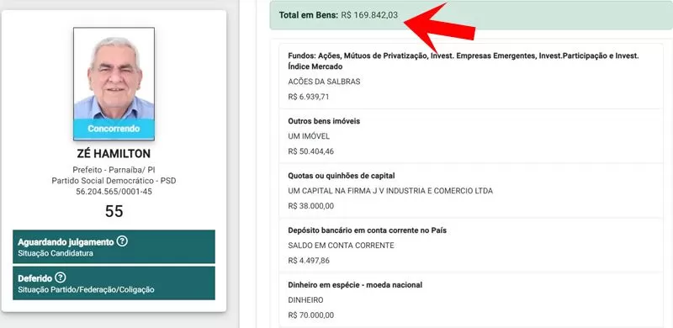Click candidate name ZÉ HAMILTON
This screenshot has width=673, height=328.
114,154
